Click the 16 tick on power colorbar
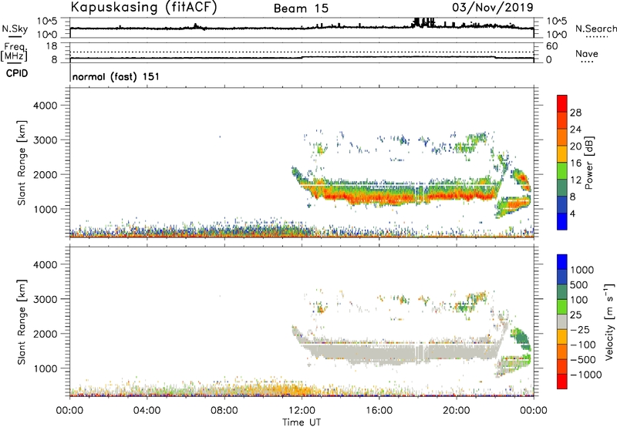 tap(575, 163)
